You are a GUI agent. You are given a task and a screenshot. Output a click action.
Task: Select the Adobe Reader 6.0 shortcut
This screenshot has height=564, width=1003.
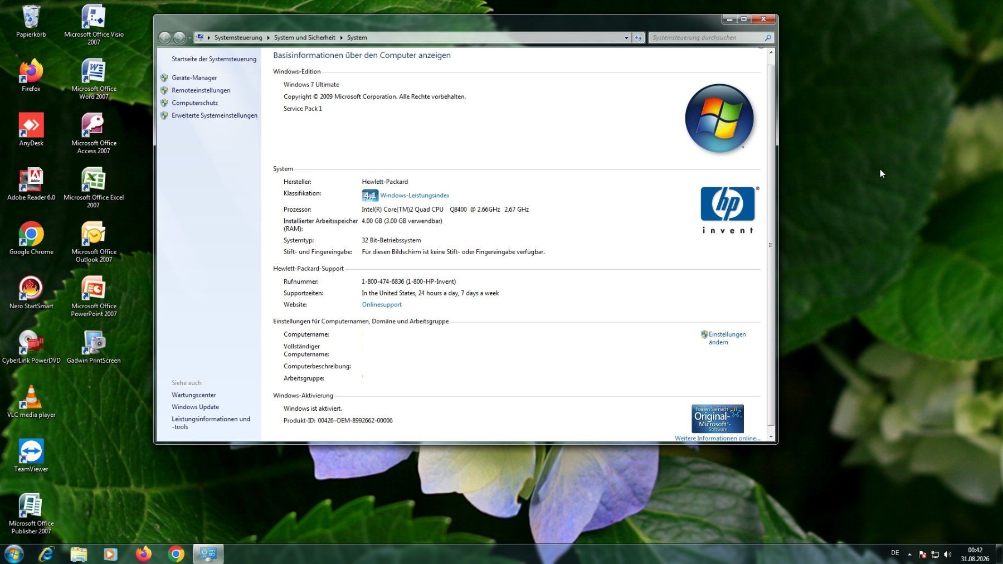tap(31, 184)
